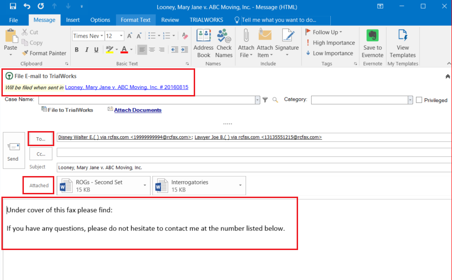Click the Case Name search magnifier
Viewport: 452px width, 280px height.
tap(275, 100)
